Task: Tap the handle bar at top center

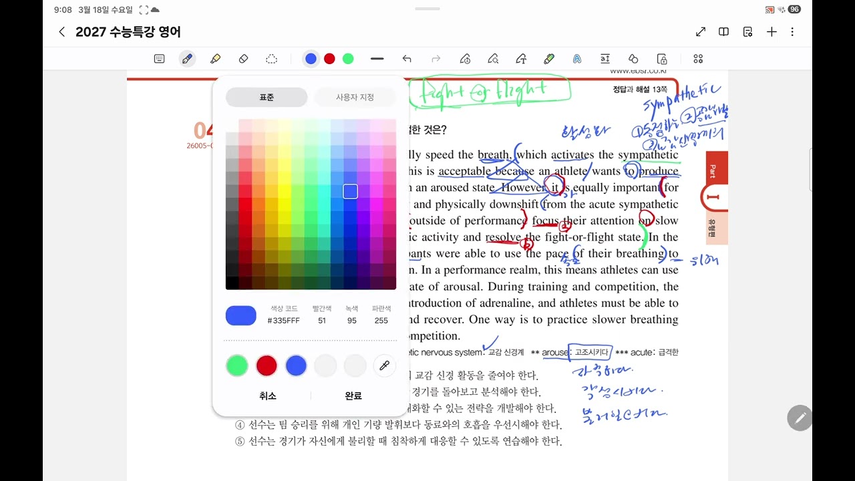Action: (x=427, y=9)
